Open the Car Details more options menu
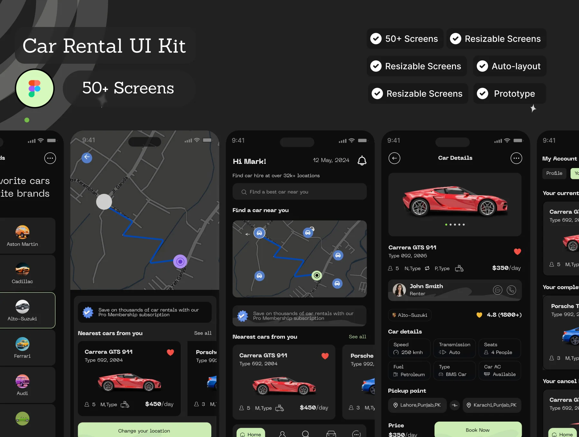This screenshot has width=579, height=437. pyautogui.click(x=516, y=158)
